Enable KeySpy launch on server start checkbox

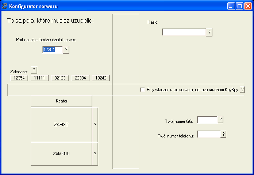click(x=142, y=90)
